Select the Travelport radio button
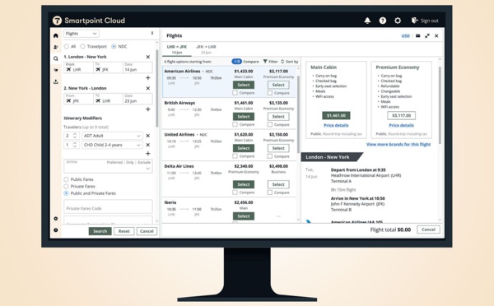This screenshot has width=494, height=306. coord(82,46)
